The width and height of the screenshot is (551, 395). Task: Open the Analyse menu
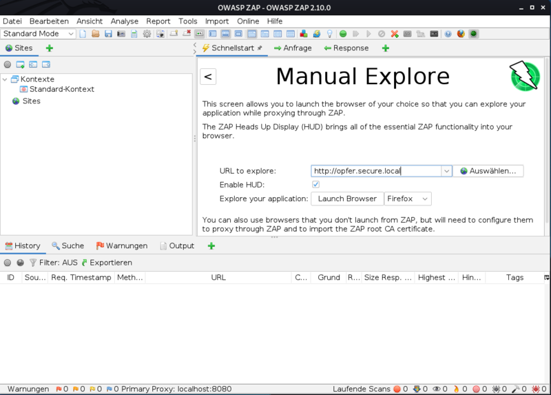(124, 21)
